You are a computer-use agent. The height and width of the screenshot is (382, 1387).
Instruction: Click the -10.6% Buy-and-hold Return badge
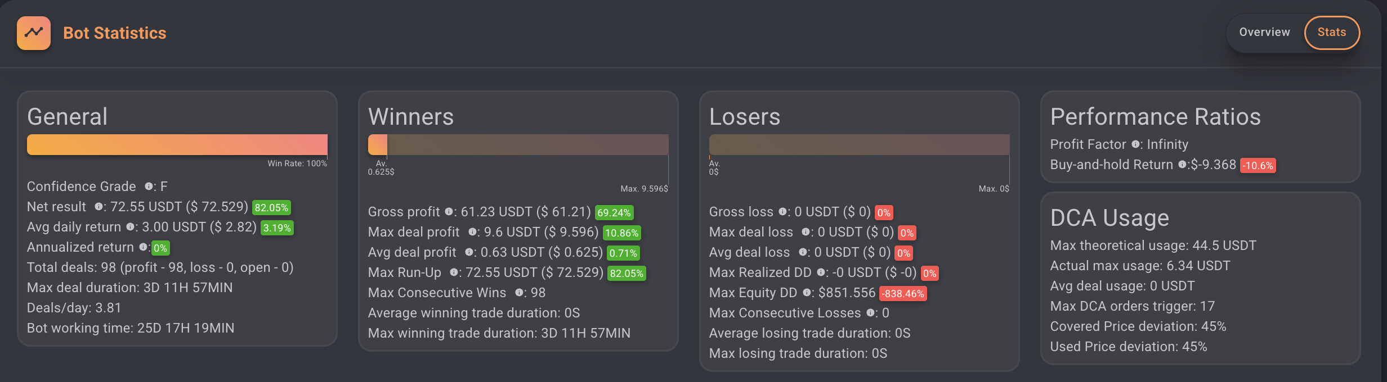1258,166
